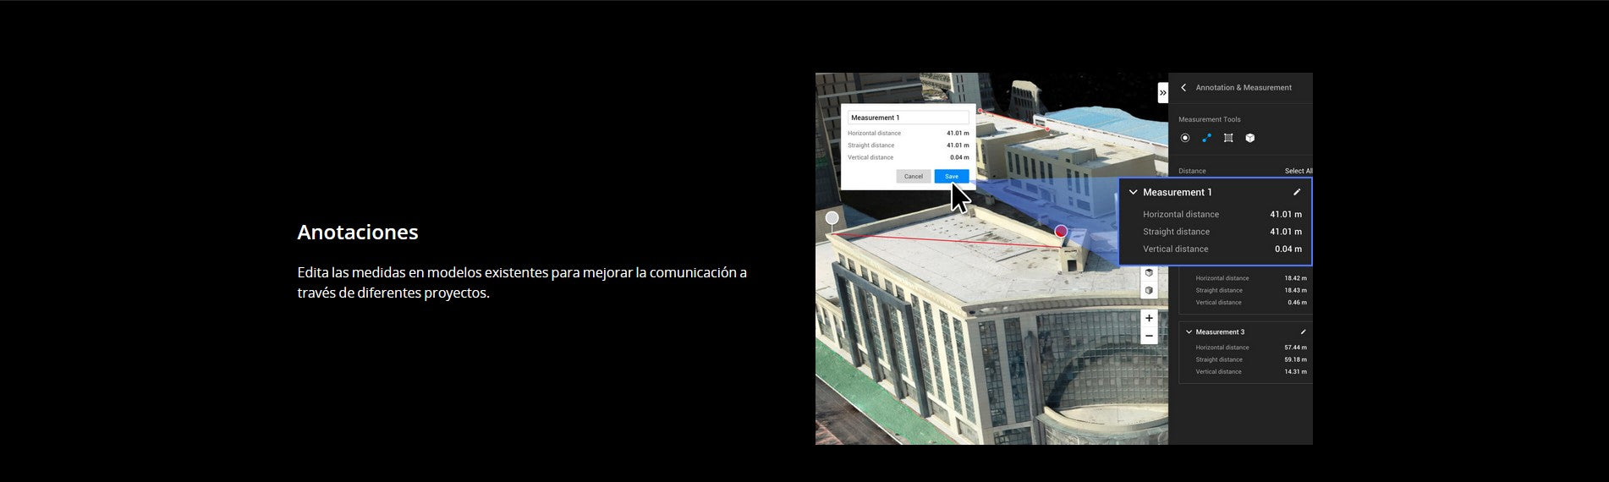Select the distance measurement tool

[1206, 138]
